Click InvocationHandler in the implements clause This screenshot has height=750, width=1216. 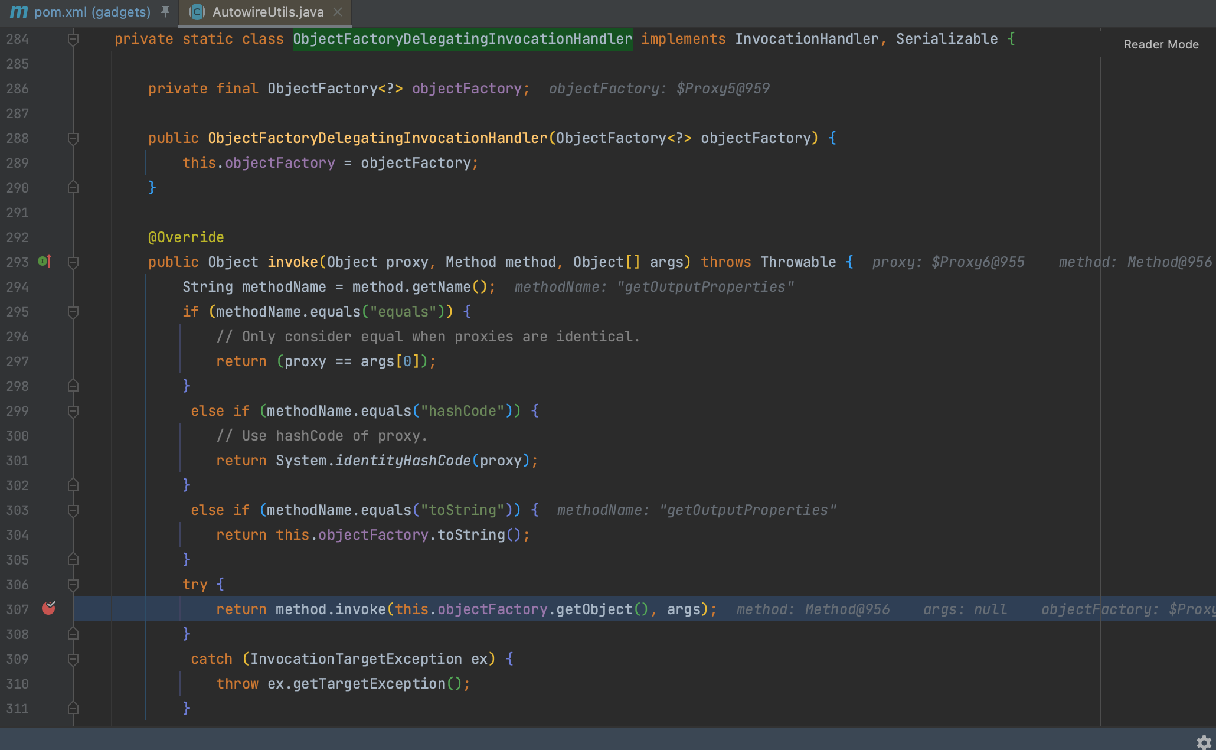point(806,39)
